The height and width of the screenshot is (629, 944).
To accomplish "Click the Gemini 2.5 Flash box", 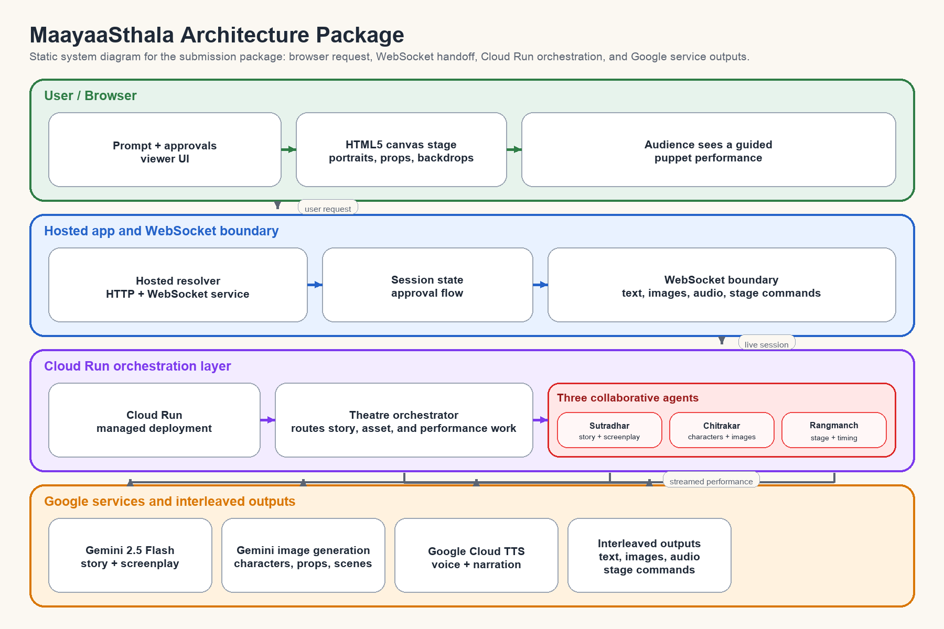I will coord(130,556).
